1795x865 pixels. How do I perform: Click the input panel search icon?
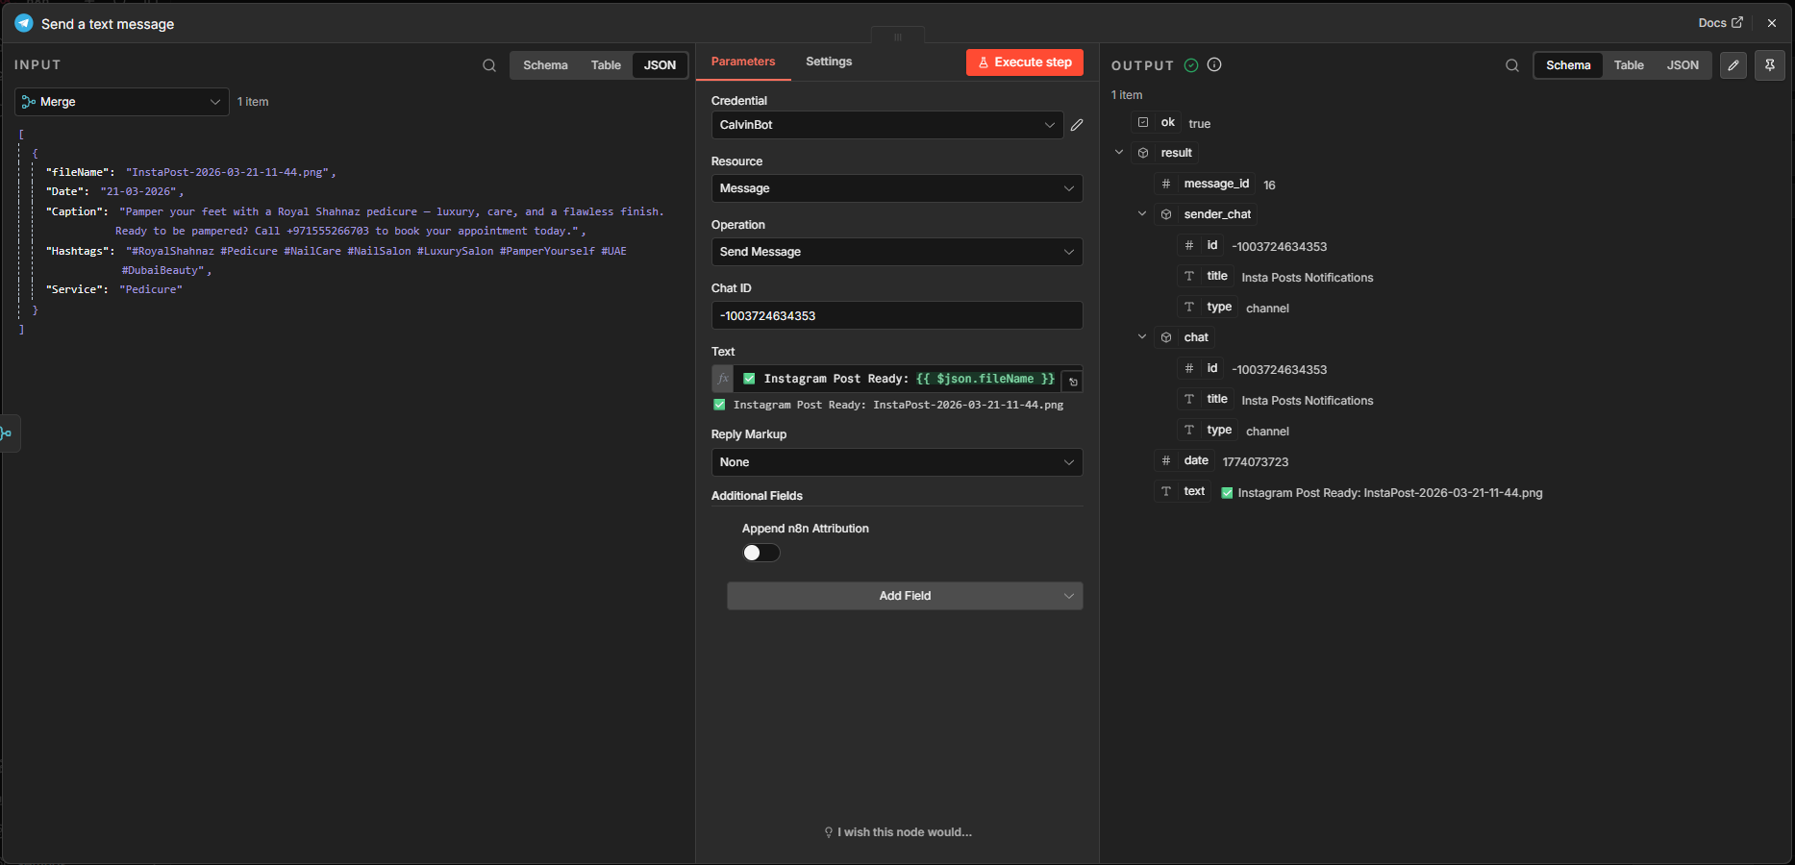coord(489,65)
